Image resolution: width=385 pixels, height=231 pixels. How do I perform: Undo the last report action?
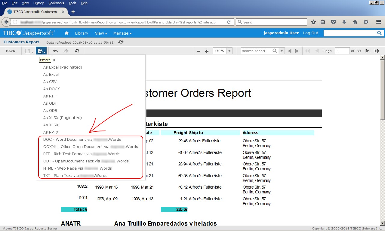[55, 51]
